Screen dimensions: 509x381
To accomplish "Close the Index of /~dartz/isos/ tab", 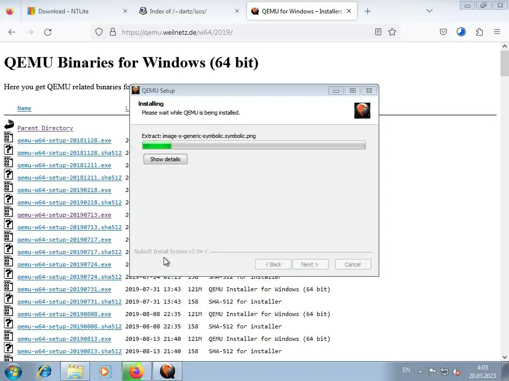I will tap(237, 11).
